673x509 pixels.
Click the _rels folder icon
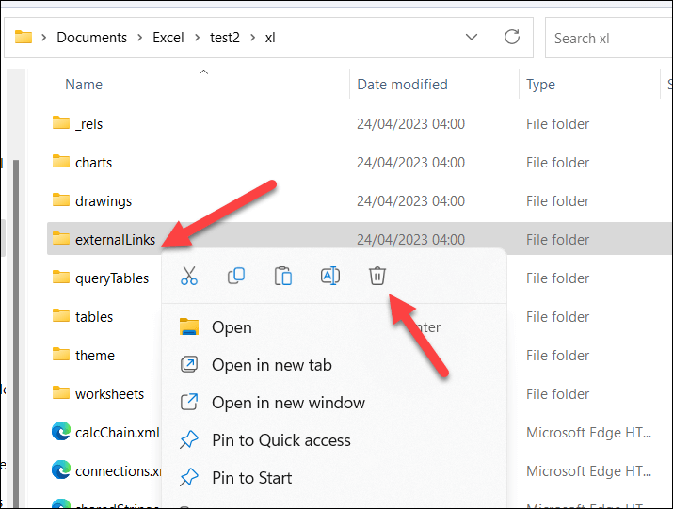pyautogui.click(x=61, y=122)
